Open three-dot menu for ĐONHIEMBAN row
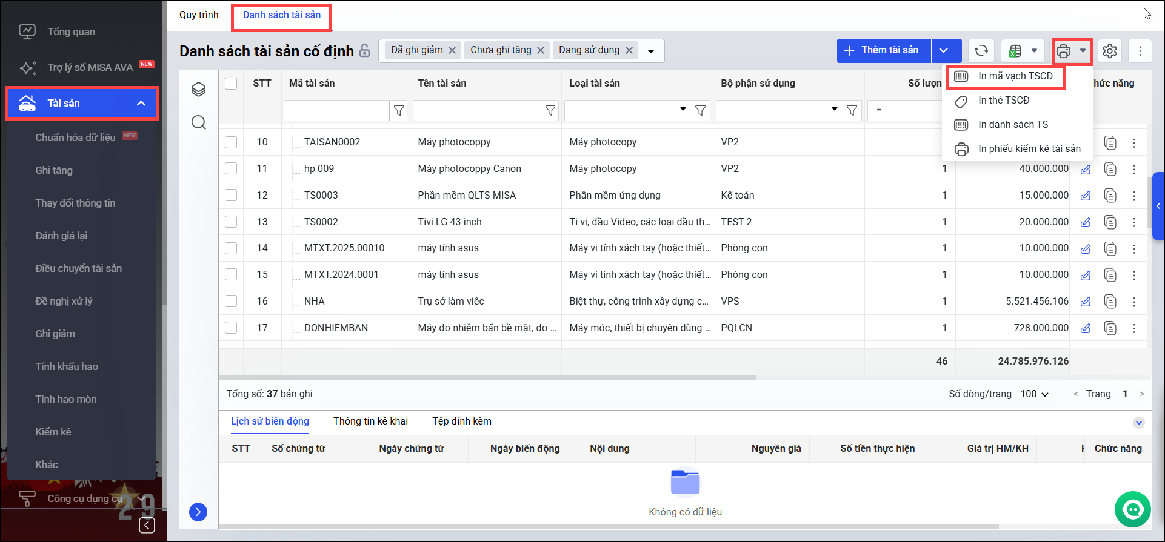The width and height of the screenshot is (1165, 542). [1134, 328]
